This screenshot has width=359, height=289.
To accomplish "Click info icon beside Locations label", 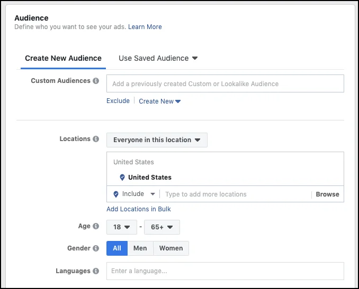I will tap(96, 139).
